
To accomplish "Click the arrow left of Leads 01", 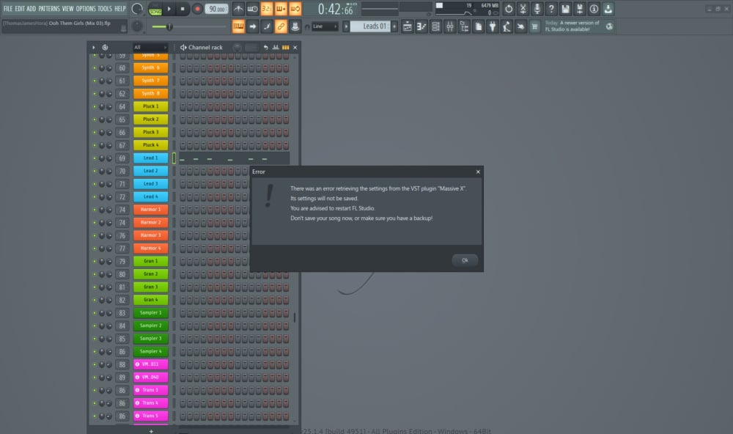I will click(x=346, y=26).
